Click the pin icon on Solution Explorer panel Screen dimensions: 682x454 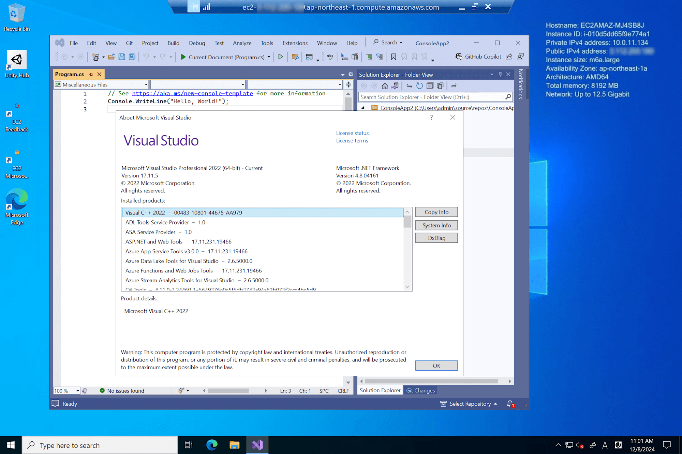point(500,75)
